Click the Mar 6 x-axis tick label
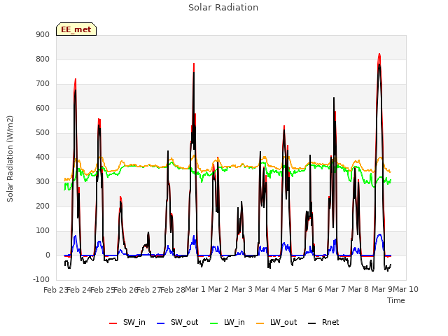The image size is (448, 336). [x=312, y=289]
